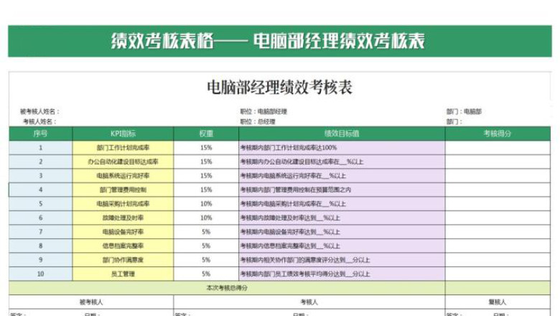Select the 10% weight for 电脑采购计划完成率

point(206,204)
